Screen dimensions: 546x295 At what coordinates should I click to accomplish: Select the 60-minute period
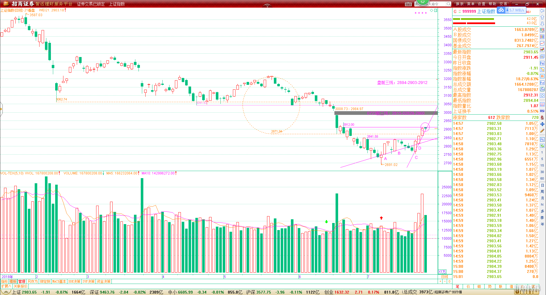coord(542,178)
